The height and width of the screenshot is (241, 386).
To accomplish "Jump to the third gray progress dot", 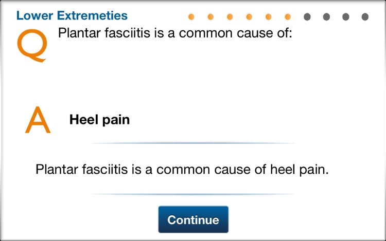I will [346, 17].
